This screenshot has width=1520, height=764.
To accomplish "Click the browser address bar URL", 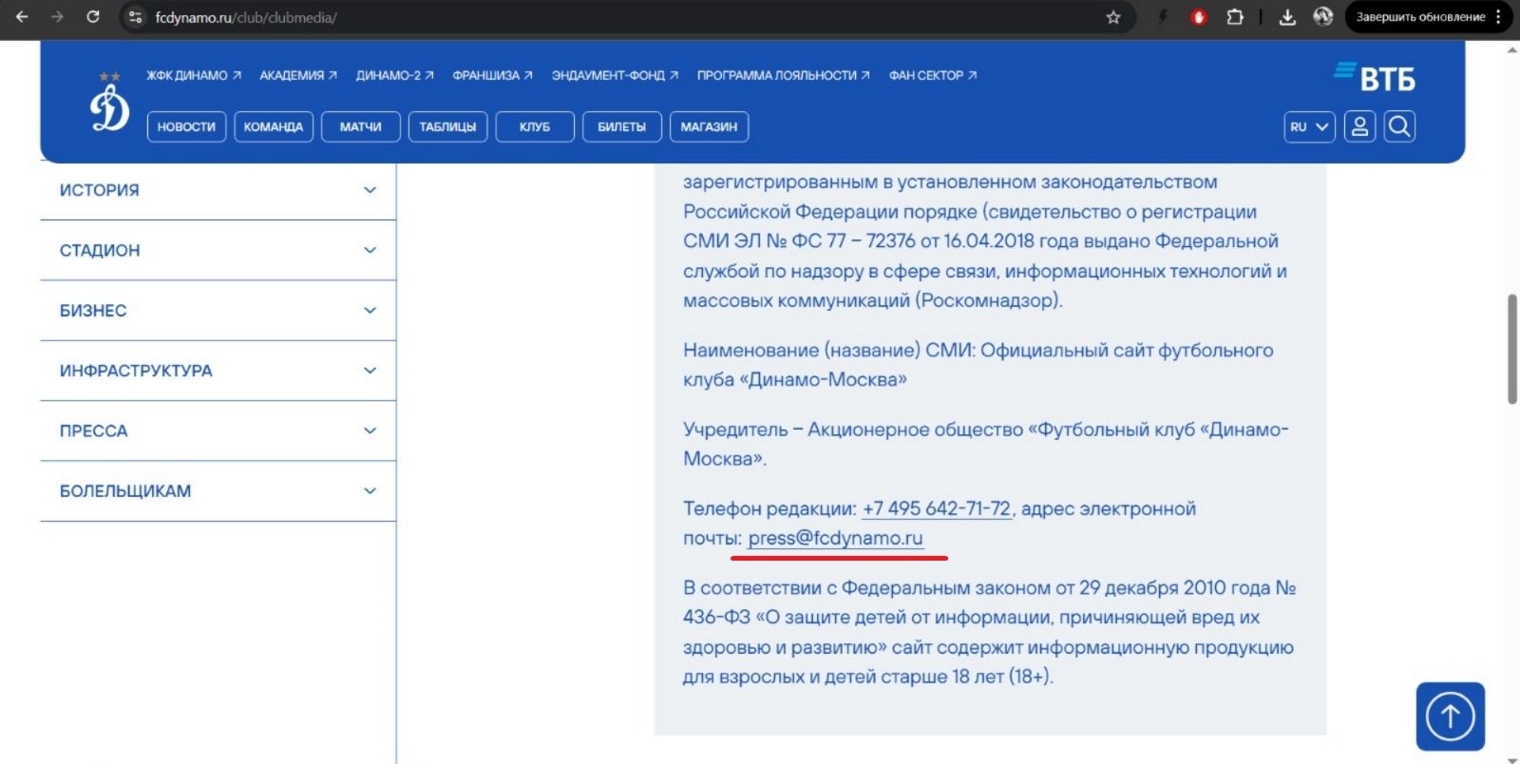I will click(246, 17).
